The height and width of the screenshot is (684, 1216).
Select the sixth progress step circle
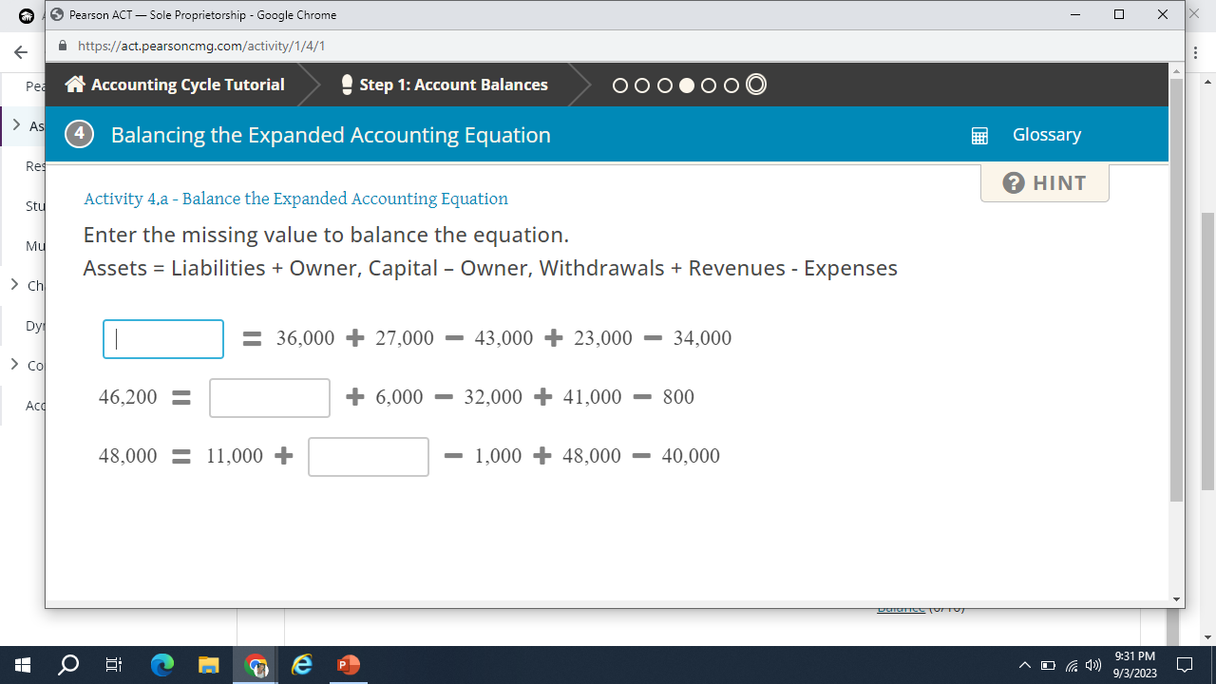(x=731, y=85)
